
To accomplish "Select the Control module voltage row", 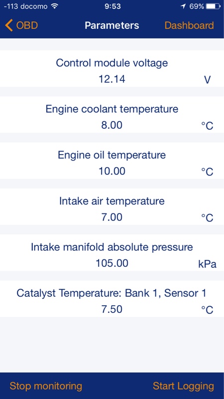I will pyautogui.click(x=112, y=68).
